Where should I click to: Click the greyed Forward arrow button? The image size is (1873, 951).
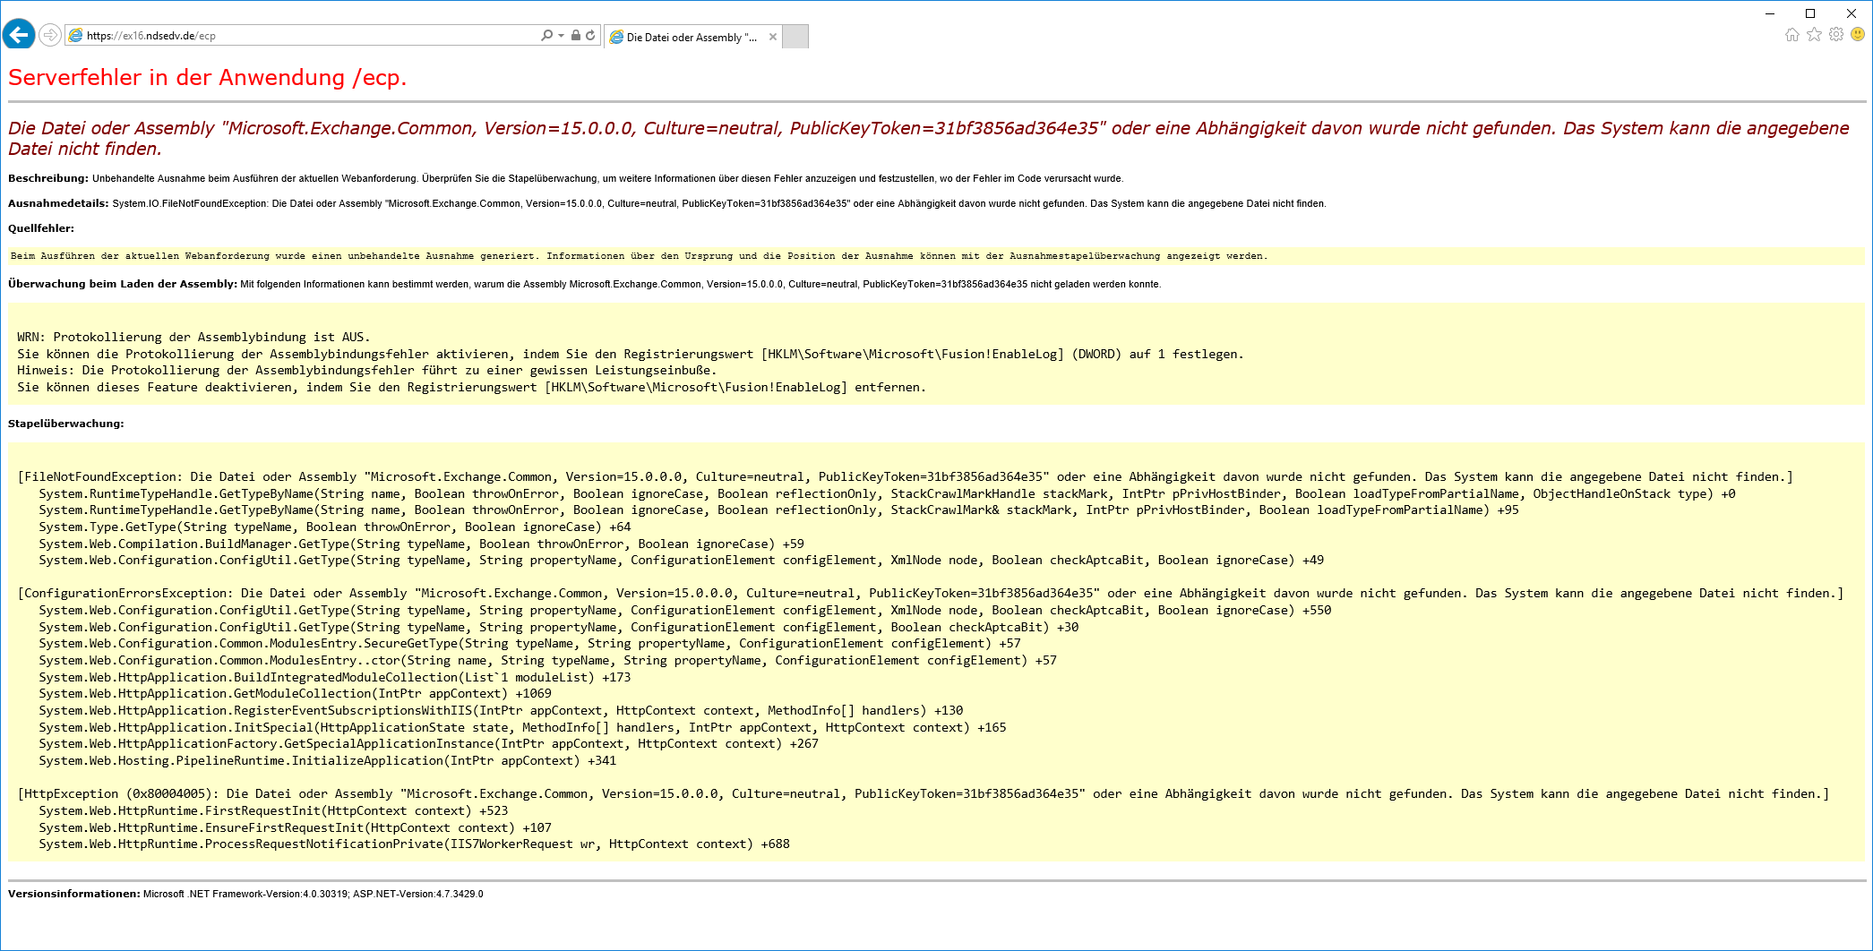50,35
